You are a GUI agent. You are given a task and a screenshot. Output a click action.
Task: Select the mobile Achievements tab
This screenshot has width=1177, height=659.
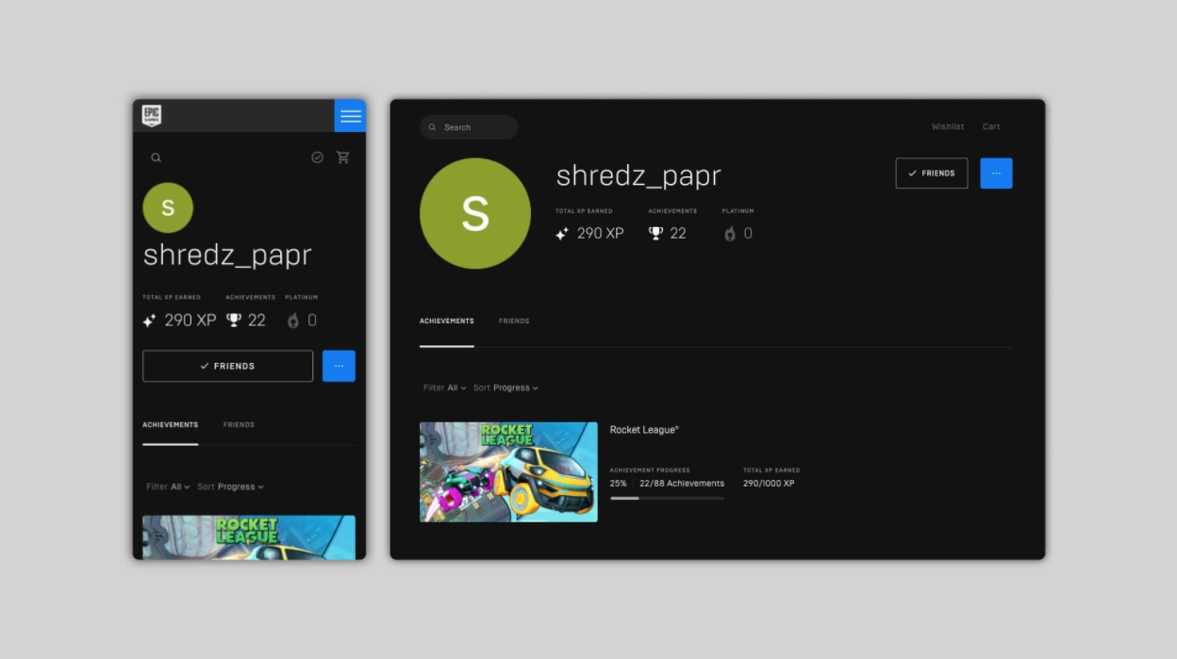pos(170,425)
